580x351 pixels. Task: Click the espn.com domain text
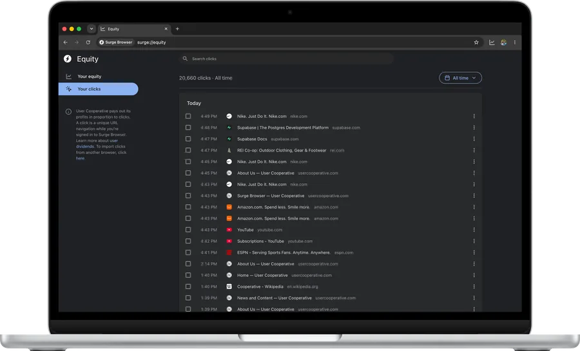tap(343, 252)
